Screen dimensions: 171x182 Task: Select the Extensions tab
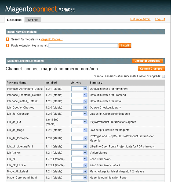pos(14,20)
